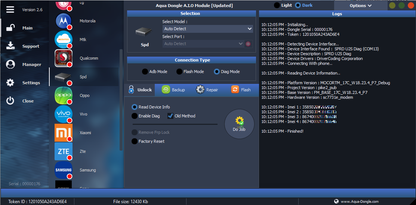
Task: Open the Select Model dropdown
Action: click(207, 29)
